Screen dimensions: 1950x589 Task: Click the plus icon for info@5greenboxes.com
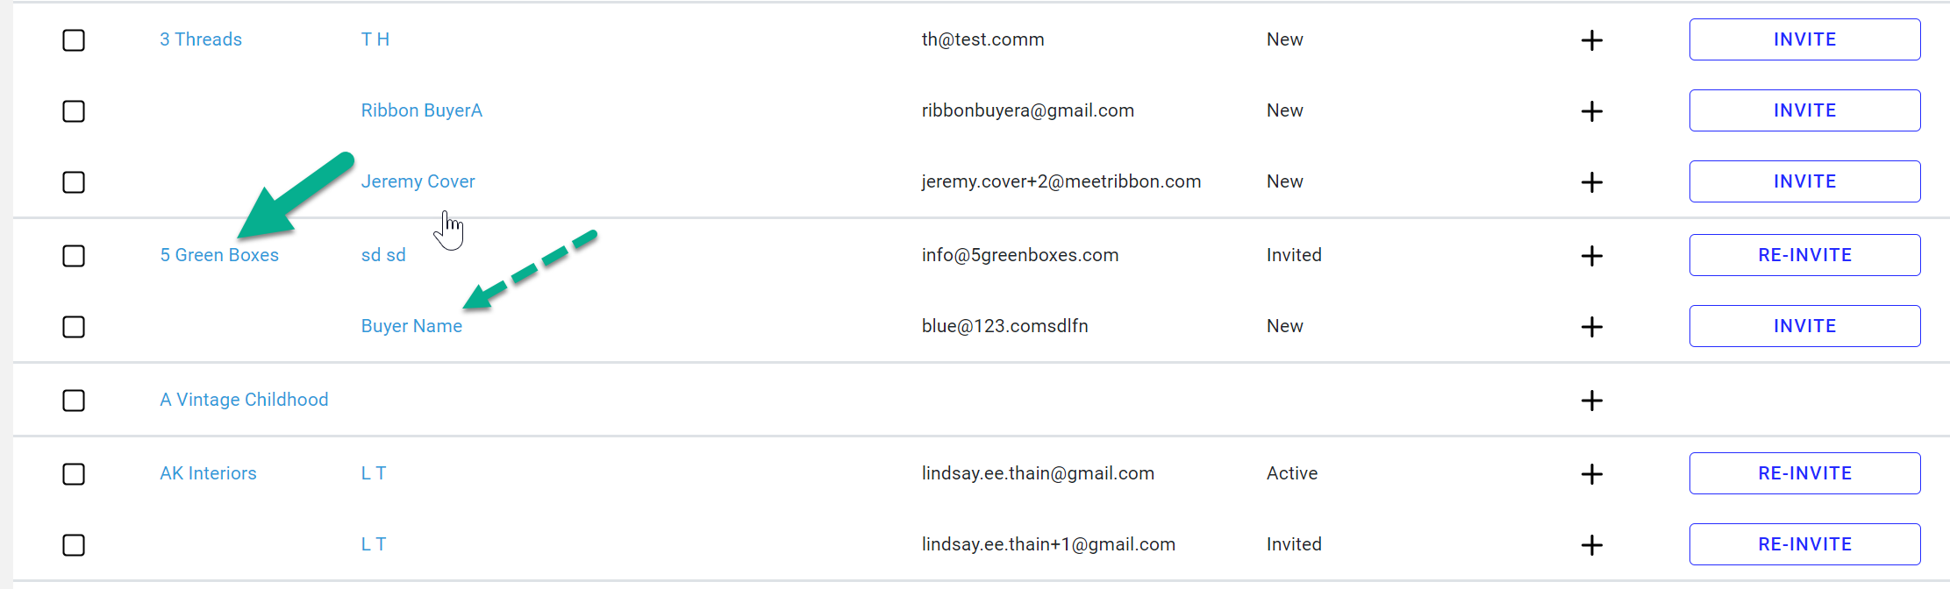point(1591,256)
